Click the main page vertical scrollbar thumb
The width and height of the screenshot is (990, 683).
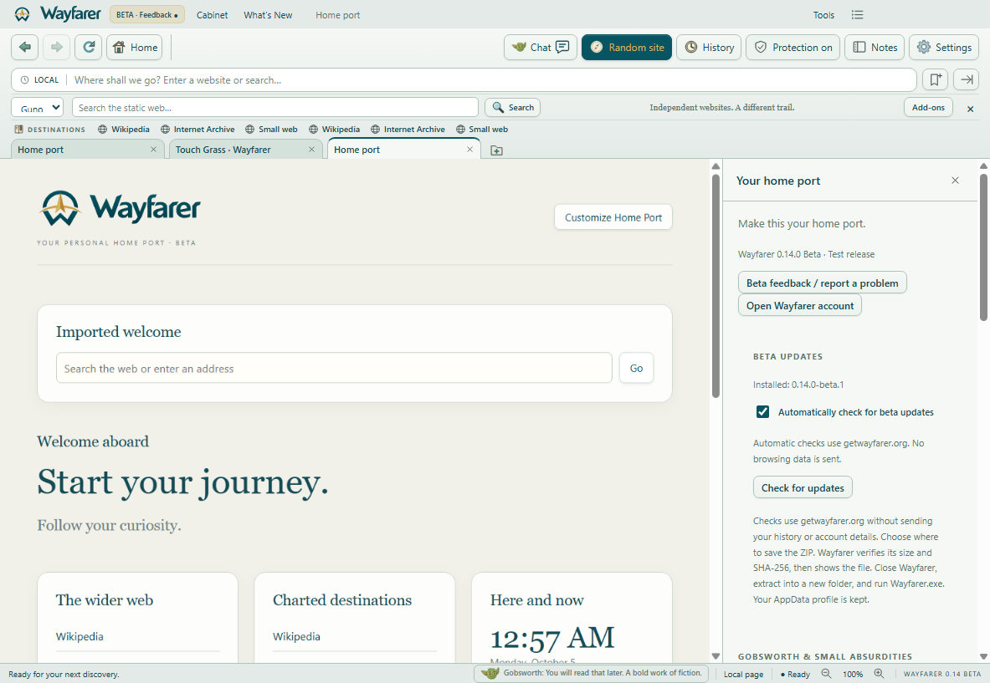(716, 286)
